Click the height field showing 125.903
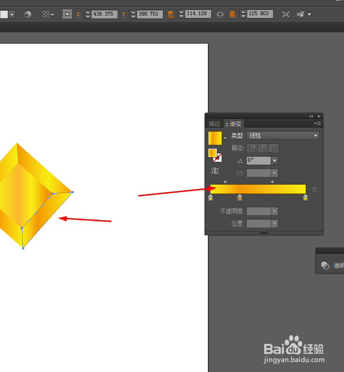The height and width of the screenshot is (372, 344). 260,14
